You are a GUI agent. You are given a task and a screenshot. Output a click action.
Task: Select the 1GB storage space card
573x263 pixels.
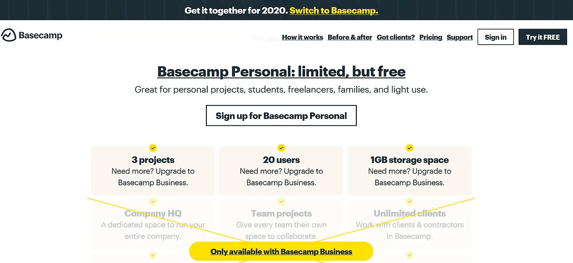[409, 172]
